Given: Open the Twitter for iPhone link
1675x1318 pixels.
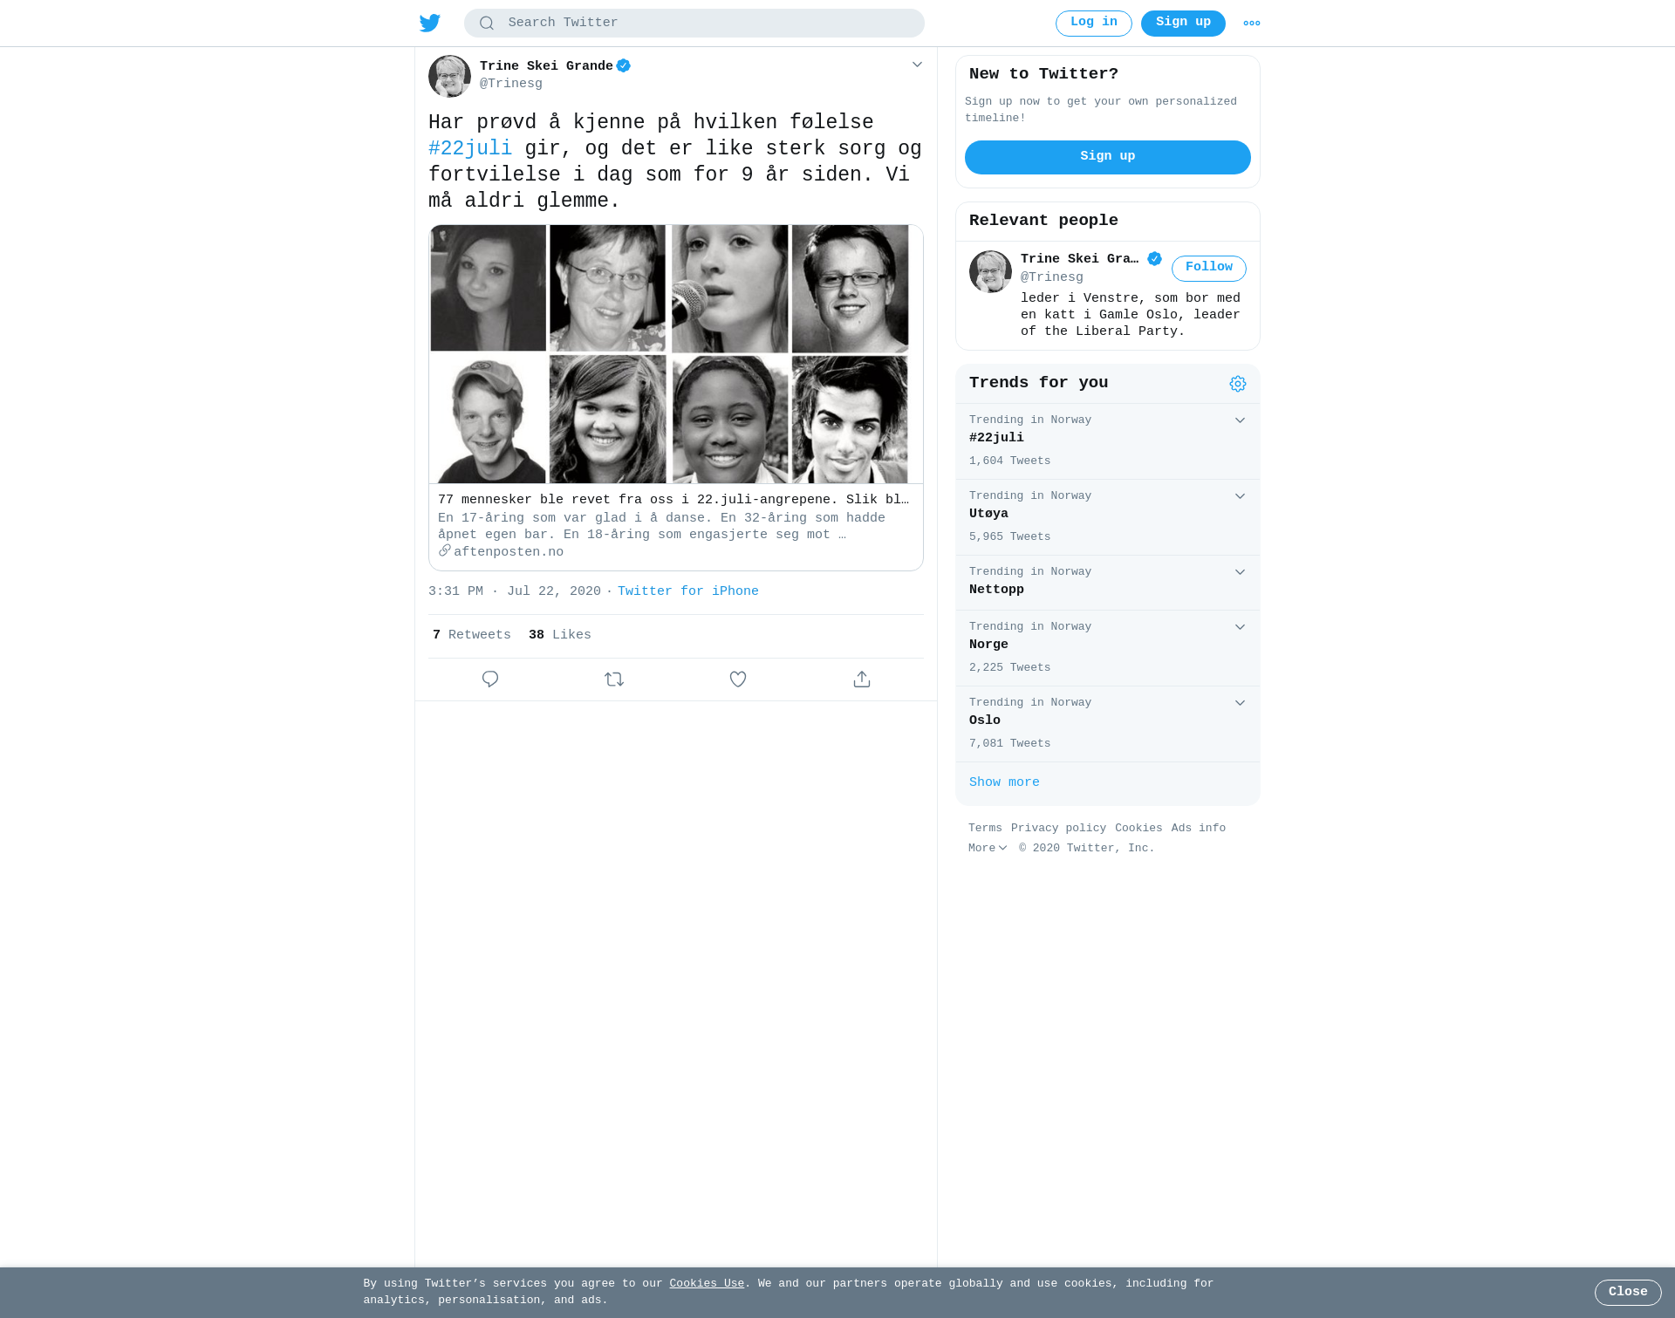Looking at the screenshot, I should [688, 591].
